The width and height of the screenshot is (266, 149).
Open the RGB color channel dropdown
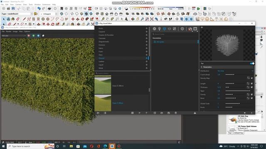tap(14, 36)
